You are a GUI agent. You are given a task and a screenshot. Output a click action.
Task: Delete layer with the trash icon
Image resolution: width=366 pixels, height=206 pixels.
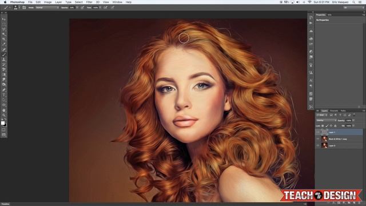[360, 203]
